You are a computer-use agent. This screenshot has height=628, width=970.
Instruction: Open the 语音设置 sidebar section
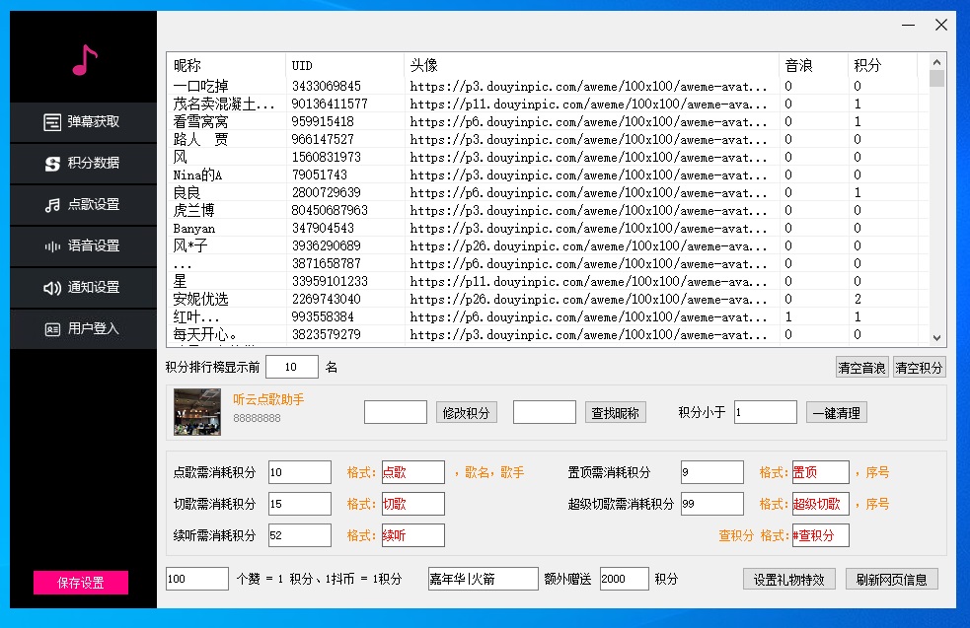[83, 246]
